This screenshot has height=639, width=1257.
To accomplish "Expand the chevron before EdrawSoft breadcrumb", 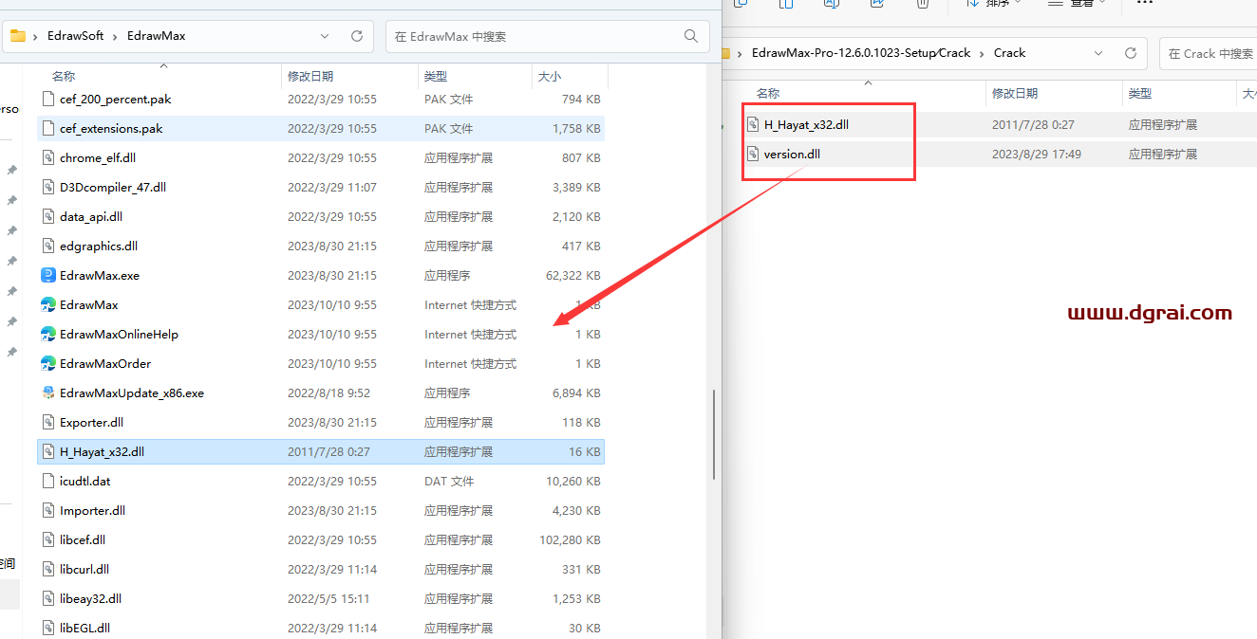I will coord(37,36).
